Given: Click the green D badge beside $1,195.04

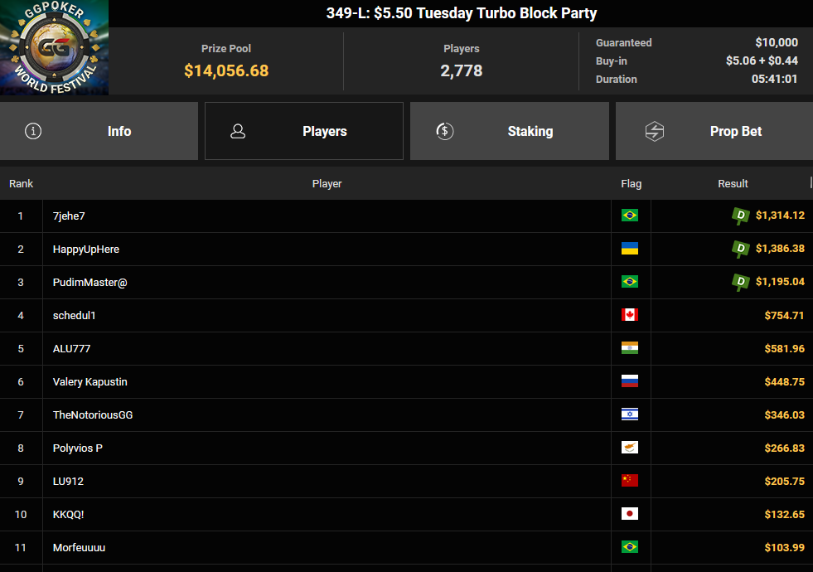Looking at the screenshot, I should tap(740, 282).
